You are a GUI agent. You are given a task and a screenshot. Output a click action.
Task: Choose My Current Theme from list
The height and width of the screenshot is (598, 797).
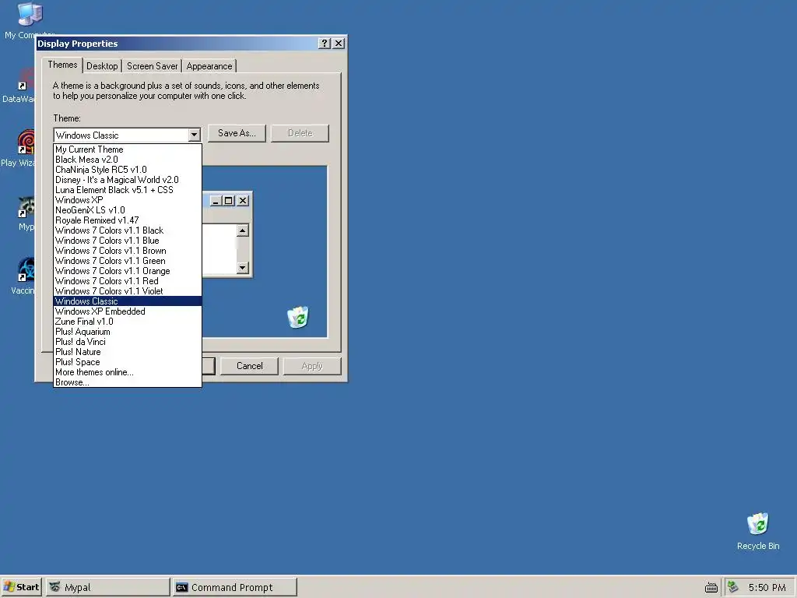click(128, 149)
